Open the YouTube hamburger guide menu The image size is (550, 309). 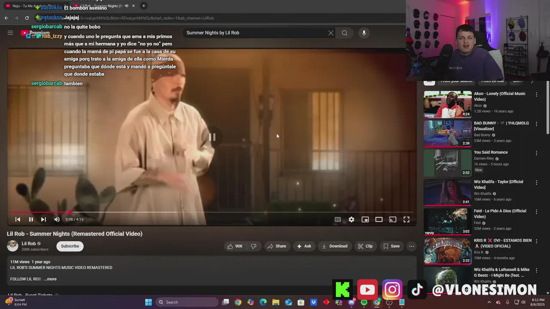(10, 33)
